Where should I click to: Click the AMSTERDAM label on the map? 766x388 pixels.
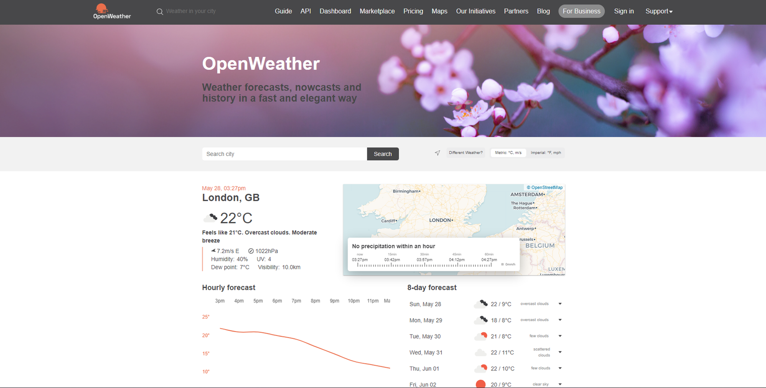[x=527, y=195]
